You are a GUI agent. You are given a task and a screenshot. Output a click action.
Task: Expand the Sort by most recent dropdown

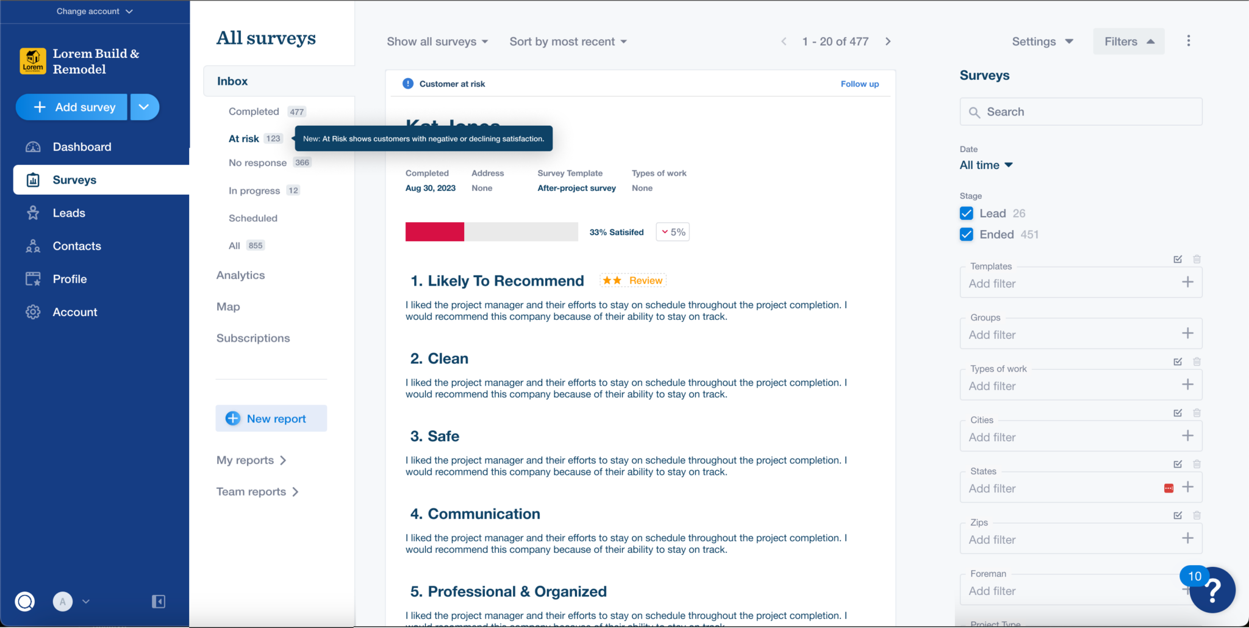click(x=568, y=42)
